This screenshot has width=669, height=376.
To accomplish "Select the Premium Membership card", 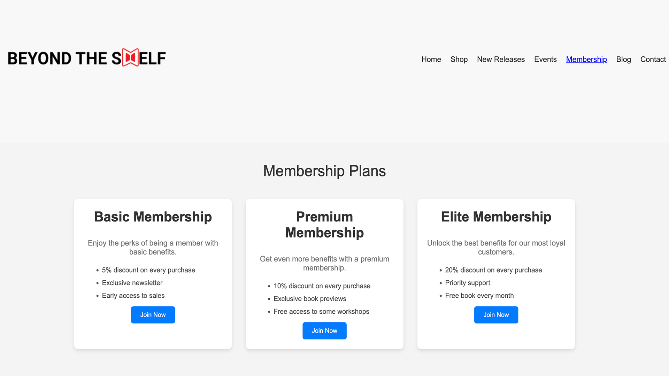I will tap(324, 274).
